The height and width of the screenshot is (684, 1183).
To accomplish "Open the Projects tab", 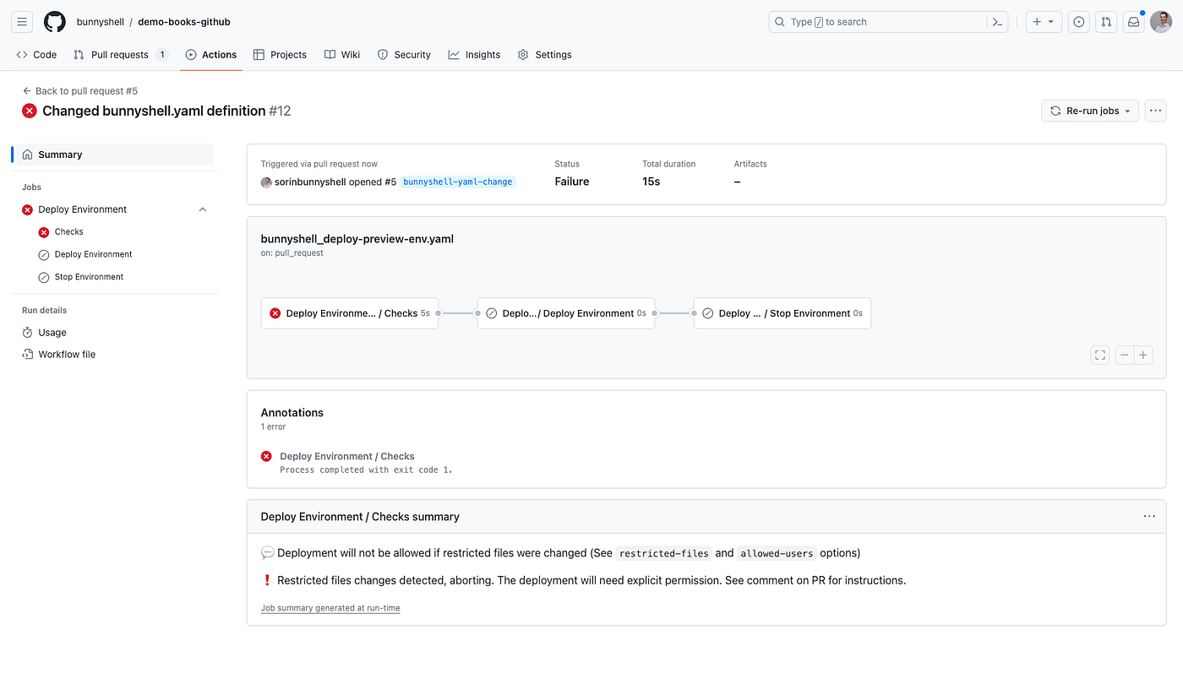I will click(280, 54).
